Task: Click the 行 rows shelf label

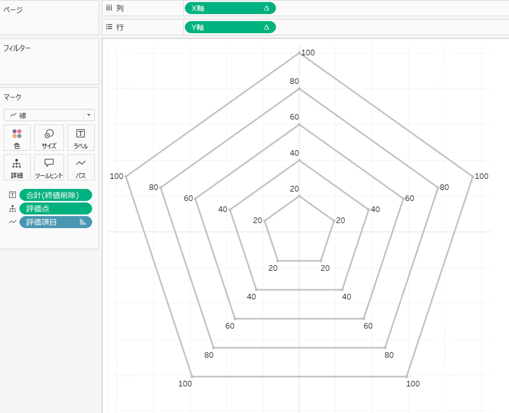Action: click(120, 27)
